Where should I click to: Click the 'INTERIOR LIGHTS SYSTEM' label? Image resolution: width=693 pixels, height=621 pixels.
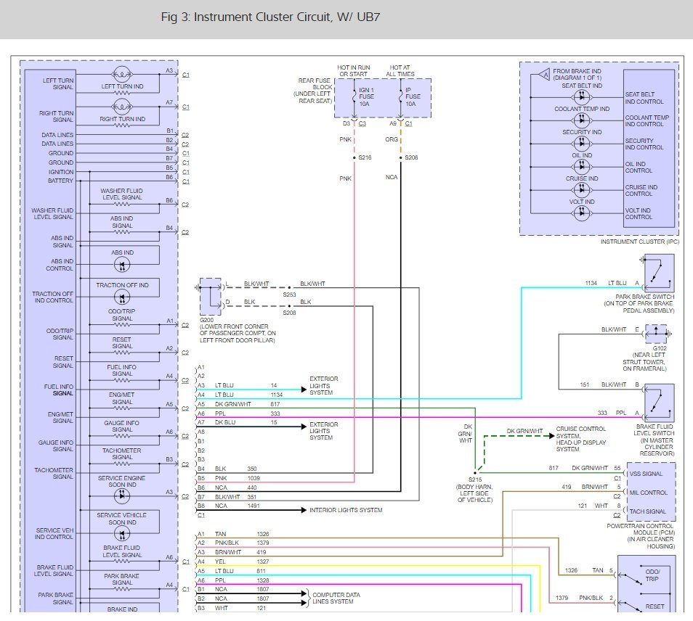[x=346, y=510]
